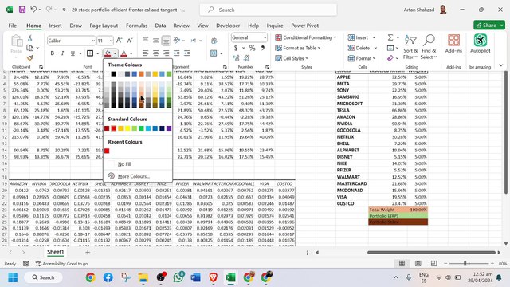
Task: Toggle underline formatting
Action: pyautogui.click(x=73, y=53)
